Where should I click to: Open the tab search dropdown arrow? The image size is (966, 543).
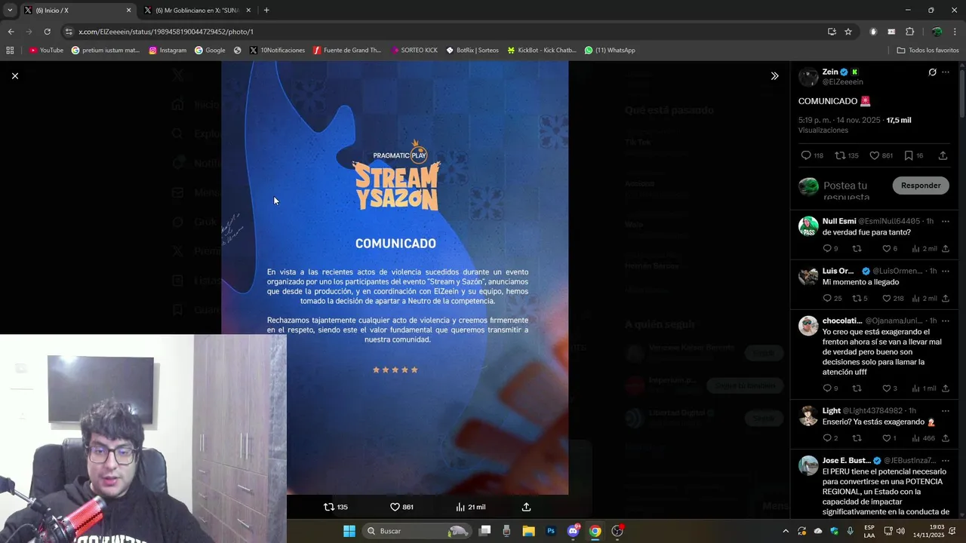(x=9, y=11)
